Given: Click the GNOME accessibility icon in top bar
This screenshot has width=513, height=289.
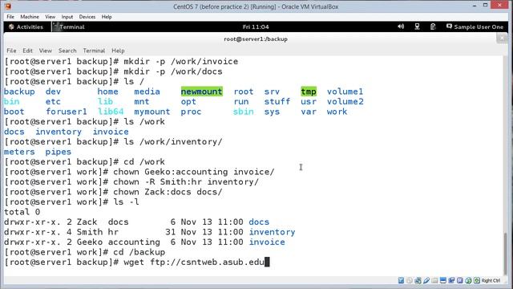Looking at the screenshot, I should pos(433,26).
